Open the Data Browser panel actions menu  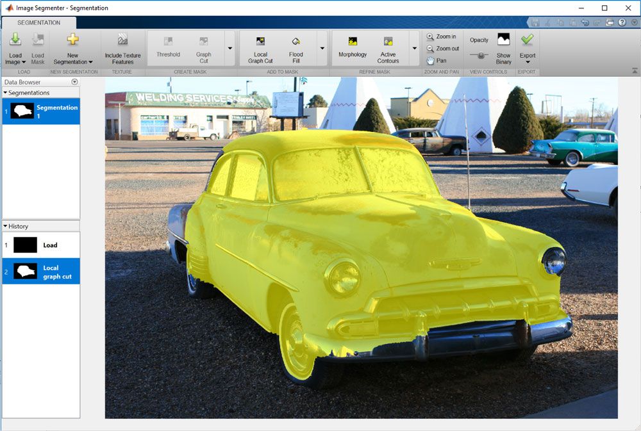[x=74, y=82]
